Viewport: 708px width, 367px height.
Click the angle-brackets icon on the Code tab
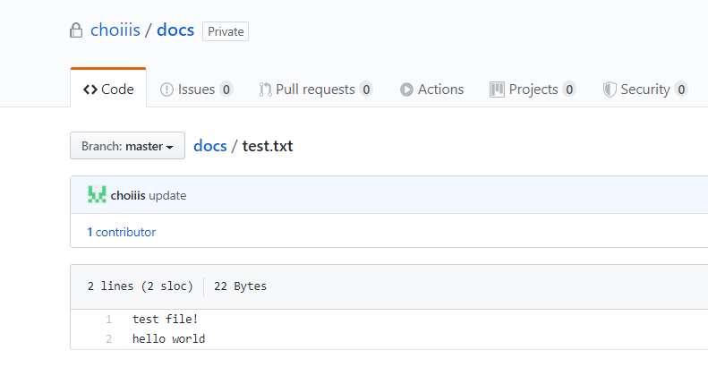click(90, 90)
